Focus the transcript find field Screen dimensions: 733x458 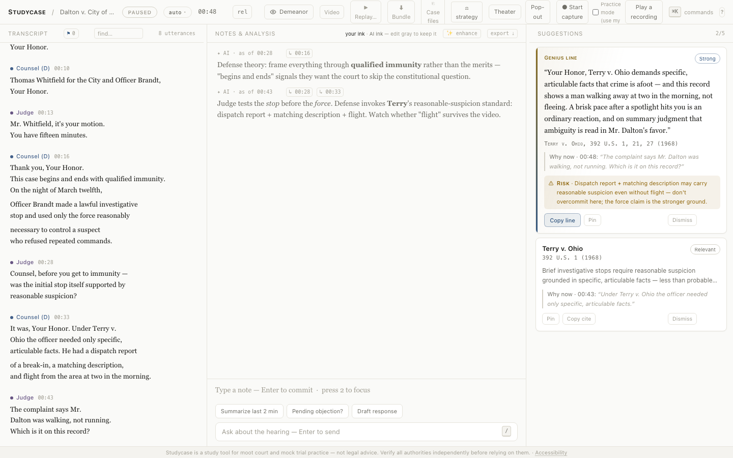click(x=119, y=34)
